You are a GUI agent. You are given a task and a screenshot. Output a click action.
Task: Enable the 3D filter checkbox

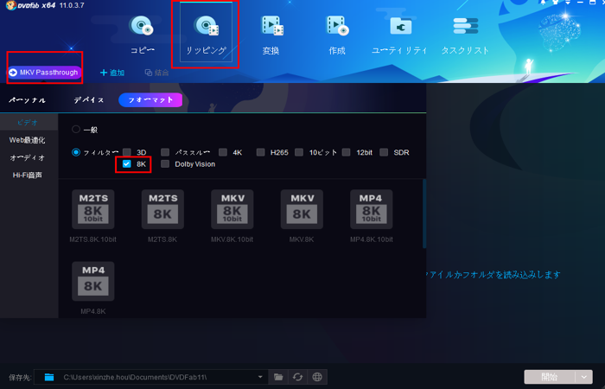pyautogui.click(x=127, y=152)
